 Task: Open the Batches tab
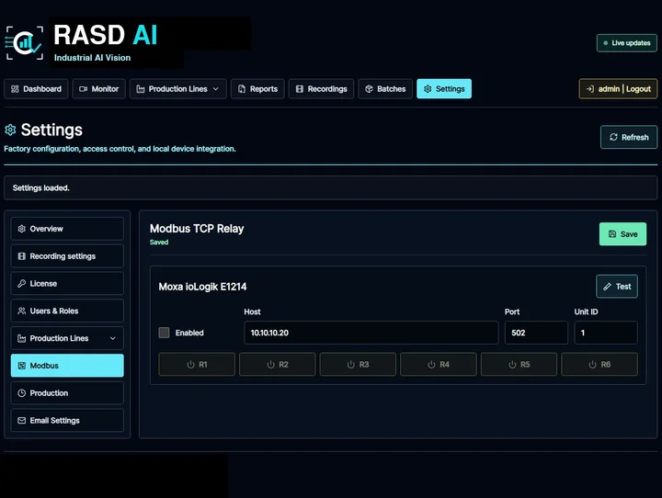[x=385, y=89]
